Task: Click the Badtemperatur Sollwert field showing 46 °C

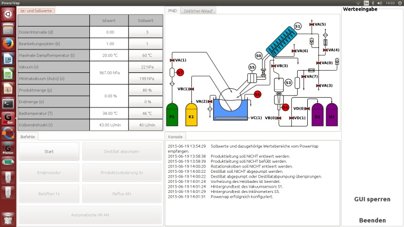Action: 146,114
